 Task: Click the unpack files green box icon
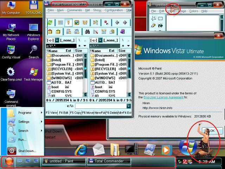point(58,32)
